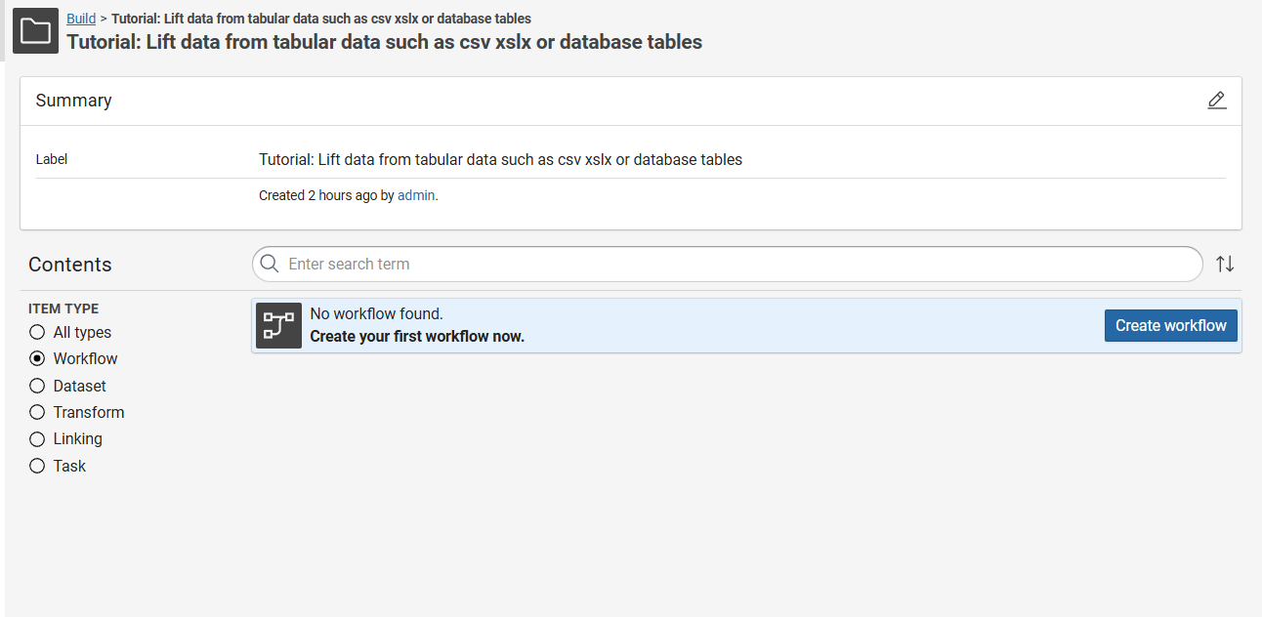Open the sort options arrows icon
The image size is (1262, 617).
click(1225, 264)
